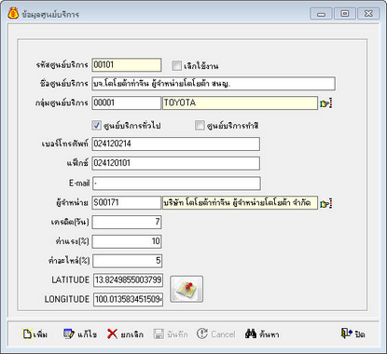Screen dimensions: 387x354
Task: Open dealer lookup beside S00171 field
Action: [326, 203]
